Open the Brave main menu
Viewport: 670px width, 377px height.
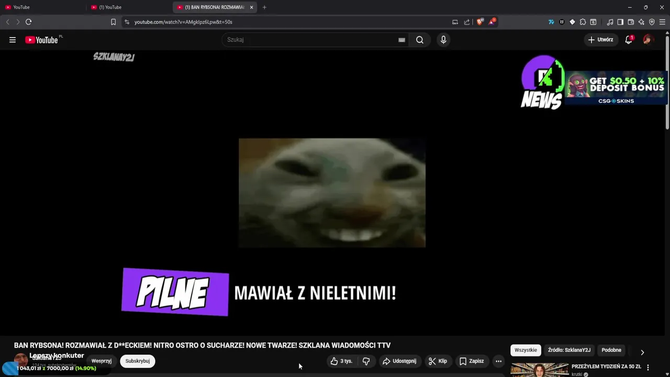(x=662, y=22)
